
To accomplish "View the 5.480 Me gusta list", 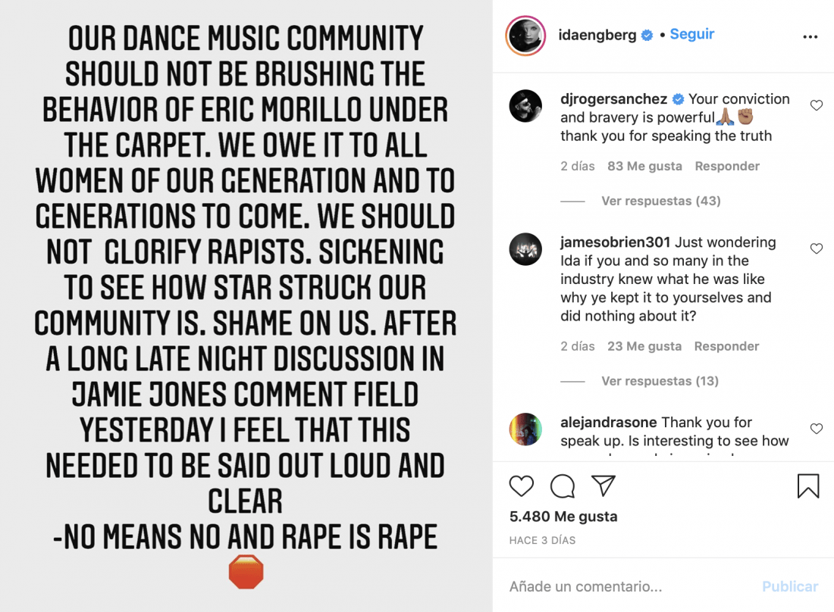I will coord(563,517).
